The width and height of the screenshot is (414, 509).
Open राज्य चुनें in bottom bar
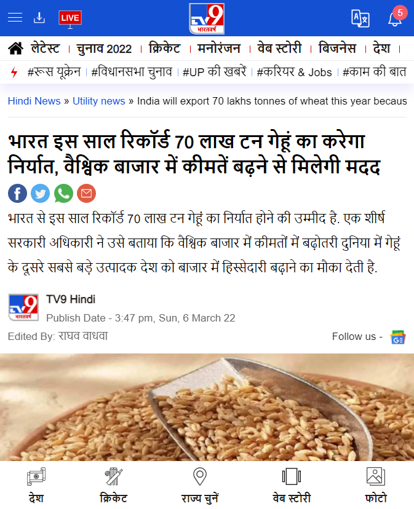tap(200, 485)
